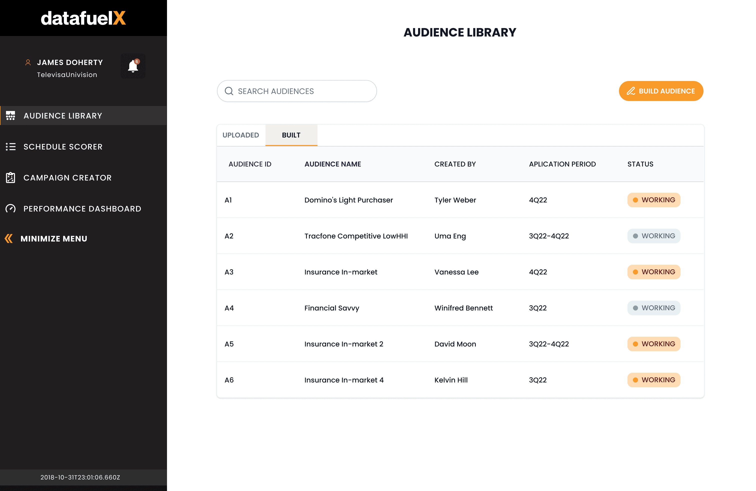Open notifications bell icon

point(133,66)
